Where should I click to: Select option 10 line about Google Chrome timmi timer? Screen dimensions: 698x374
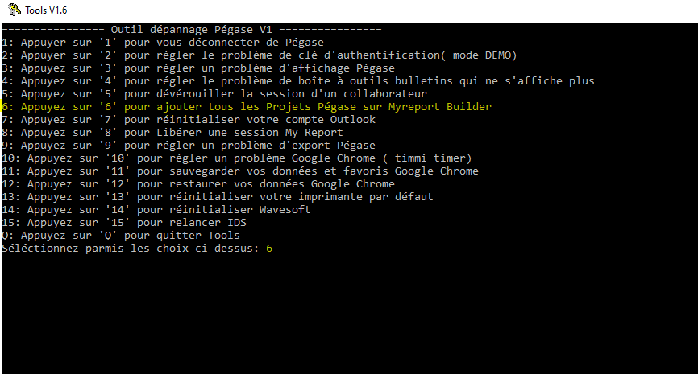[x=237, y=158]
